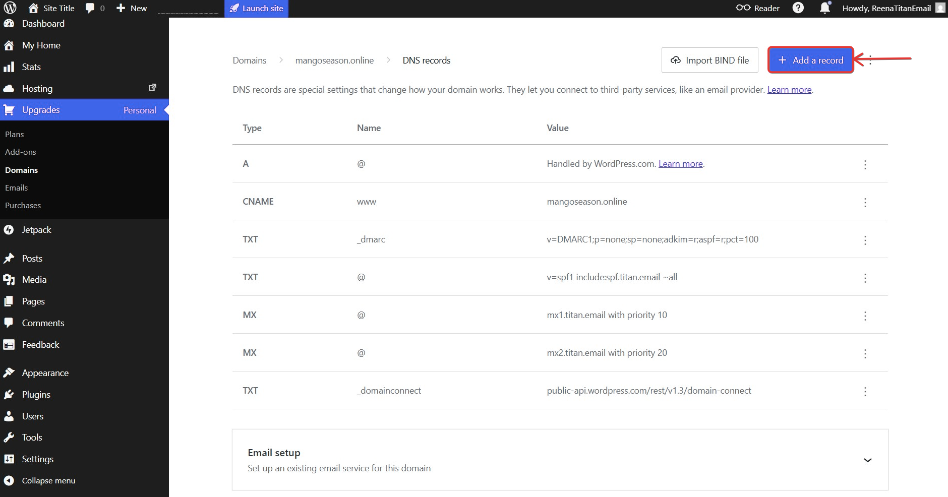This screenshot has height=497, width=948.
Task: Click the _domainconnect record name
Action: point(389,391)
